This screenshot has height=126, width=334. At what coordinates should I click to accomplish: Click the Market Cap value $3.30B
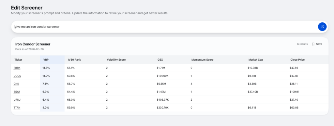[252, 84]
